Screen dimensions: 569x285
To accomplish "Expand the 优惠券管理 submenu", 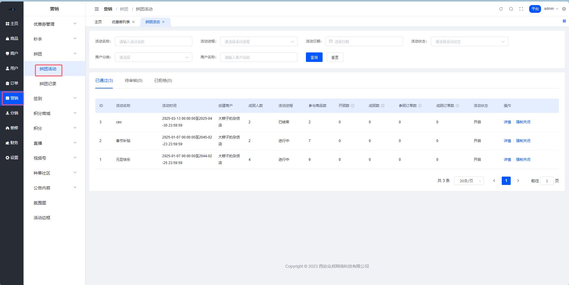I will 54,24.
